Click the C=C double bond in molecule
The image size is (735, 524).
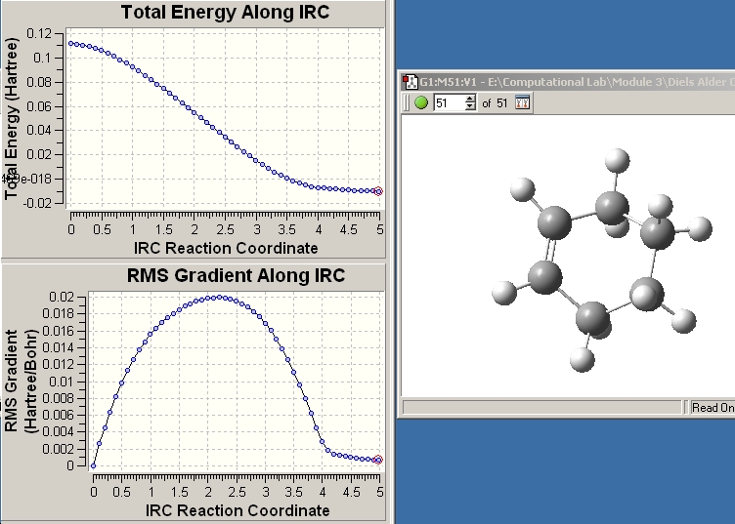pos(549,249)
